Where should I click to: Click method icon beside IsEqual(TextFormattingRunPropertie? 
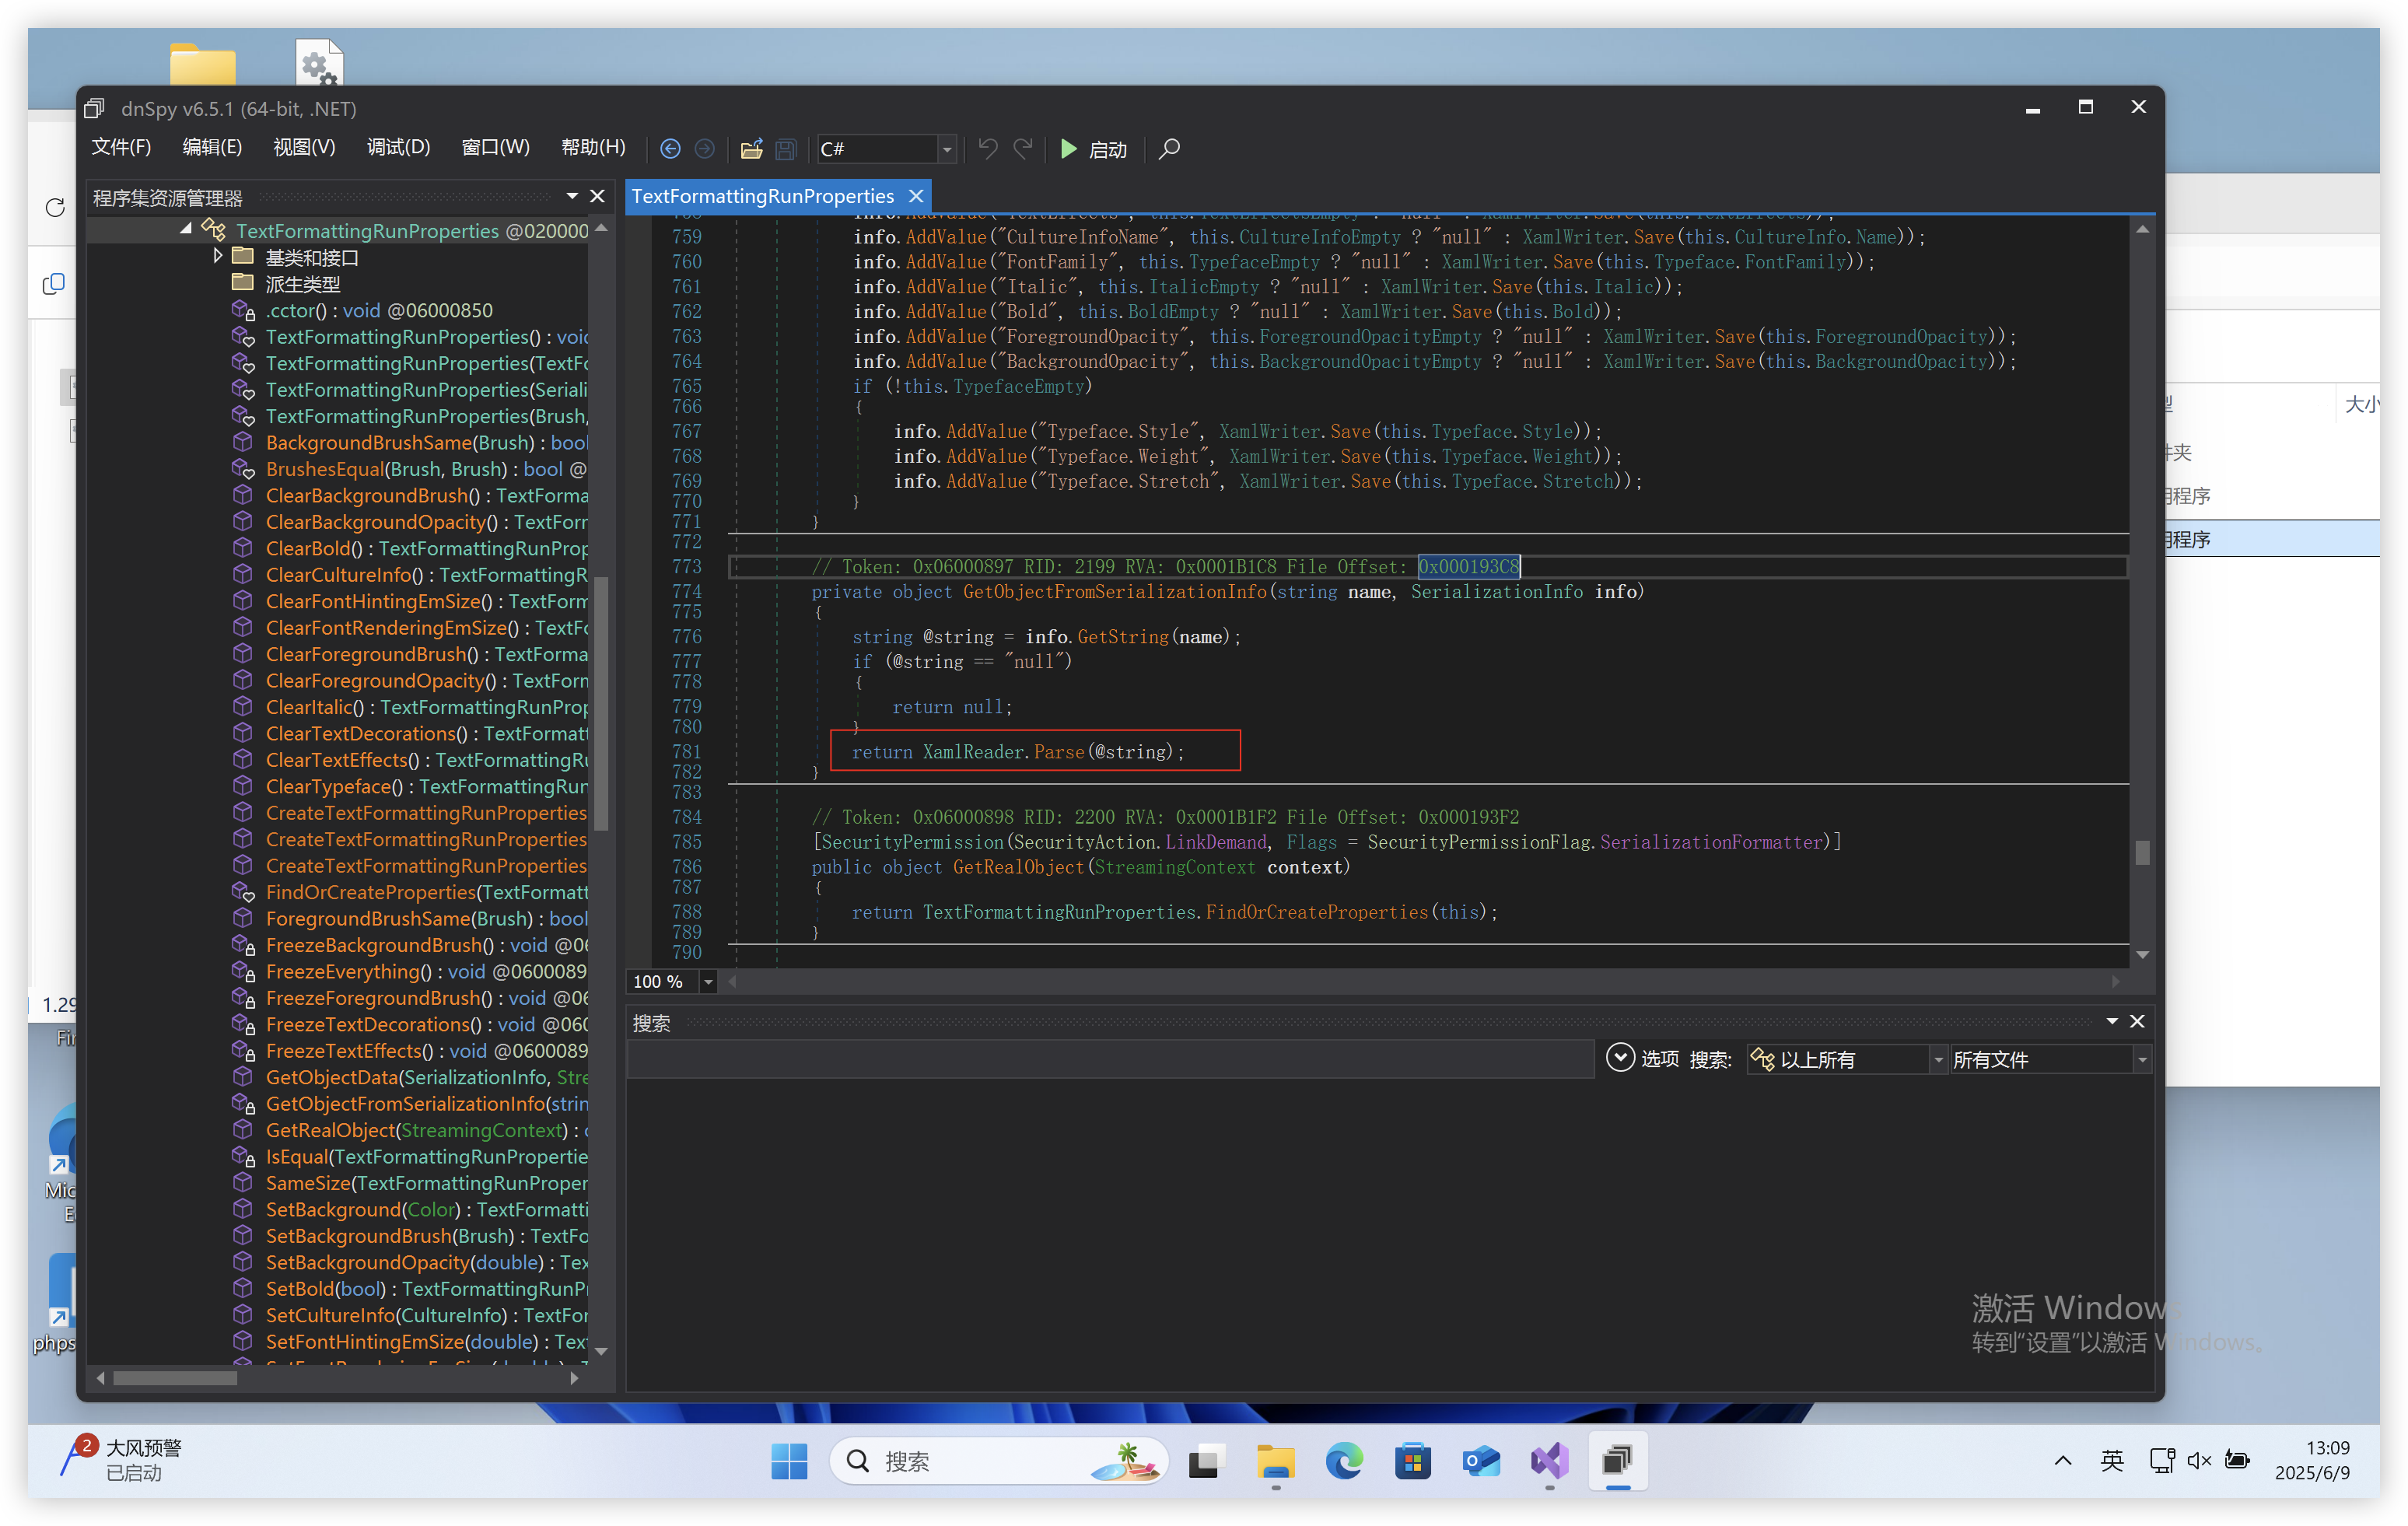tap(243, 1157)
